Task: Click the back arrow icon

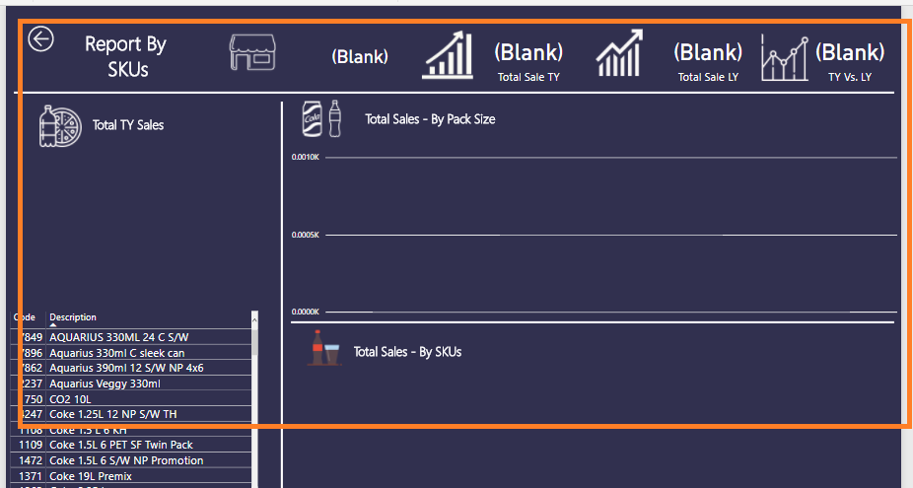Action: coord(40,39)
